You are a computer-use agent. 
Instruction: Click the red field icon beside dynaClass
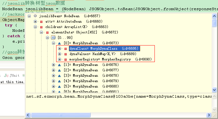[x=66, y=49]
